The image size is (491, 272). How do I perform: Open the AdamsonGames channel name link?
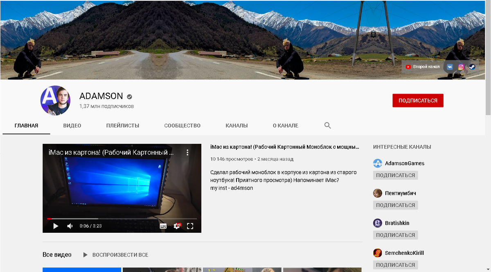coord(405,163)
